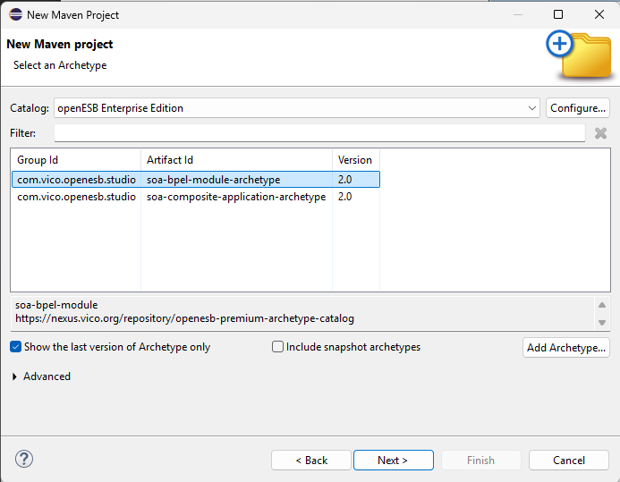Close the New Maven Project window

point(599,14)
